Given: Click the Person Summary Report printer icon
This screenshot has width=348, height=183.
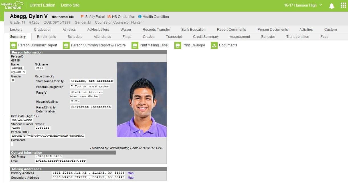Looking at the screenshot, I should point(13,45).
